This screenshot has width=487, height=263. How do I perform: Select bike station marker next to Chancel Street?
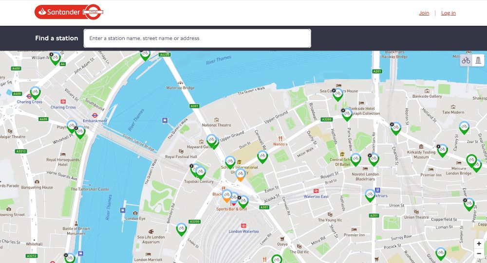click(395, 128)
